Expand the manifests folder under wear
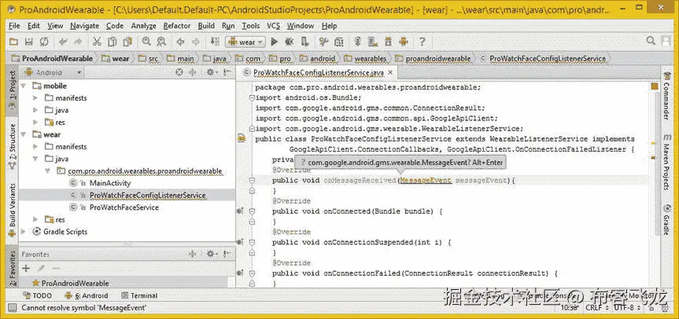This screenshot has width=679, height=319. (35, 146)
